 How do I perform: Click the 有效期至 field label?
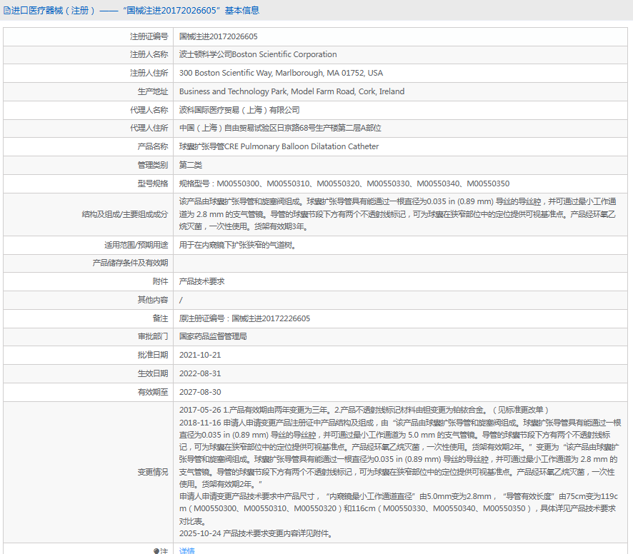(x=153, y=392)
